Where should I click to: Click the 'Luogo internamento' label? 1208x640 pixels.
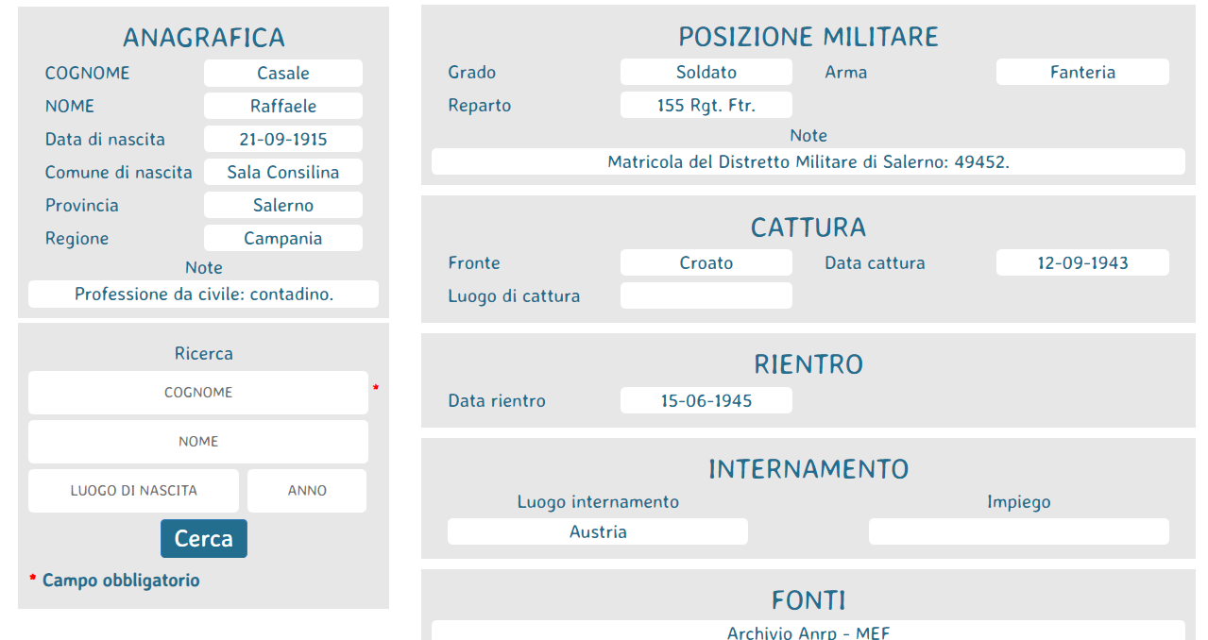click(x=598, y=501)
